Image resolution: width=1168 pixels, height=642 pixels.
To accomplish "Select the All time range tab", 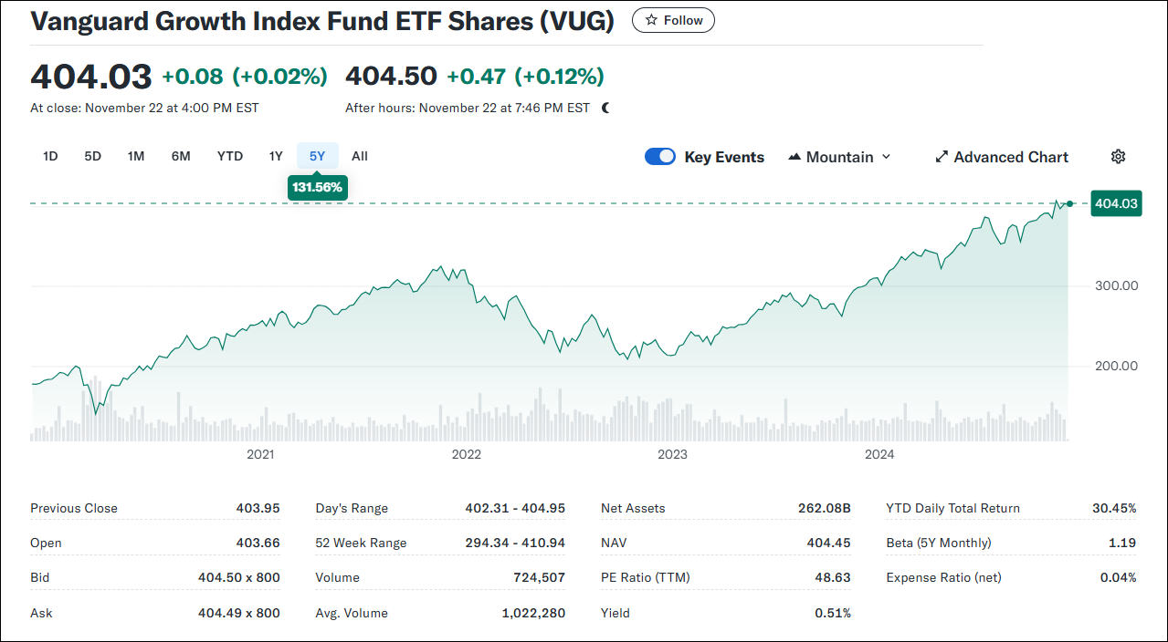I will [359, 156].
